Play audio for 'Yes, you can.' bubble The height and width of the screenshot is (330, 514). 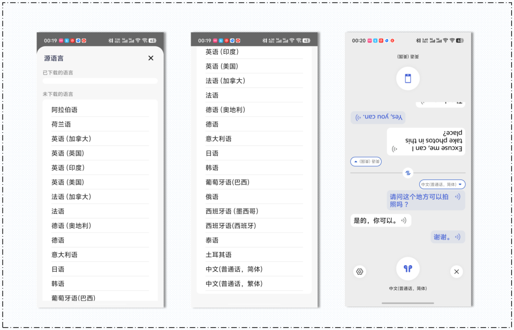pyautogui.click(x=359, y=117)
